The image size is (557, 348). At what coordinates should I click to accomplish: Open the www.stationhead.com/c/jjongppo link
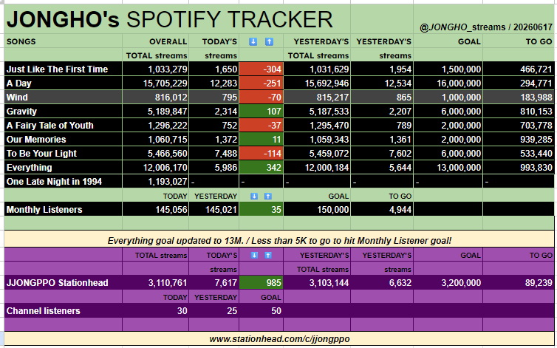pos(279,338)
